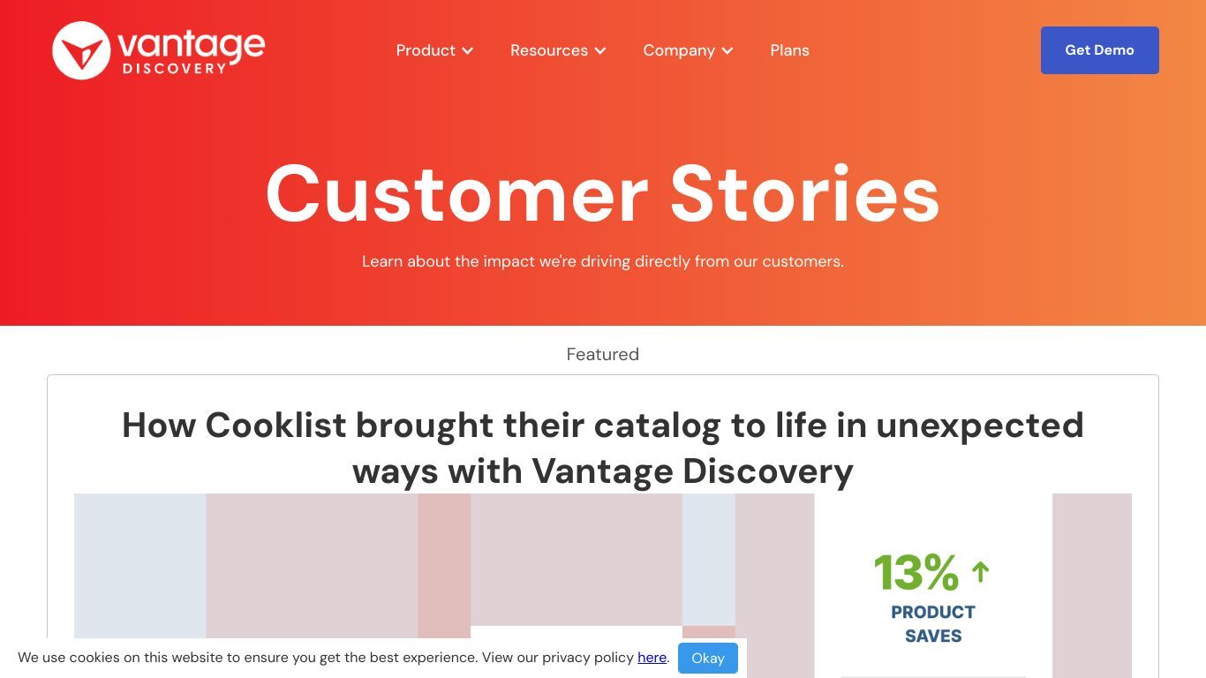Screen dimensions: 1206x678
Task: Go to the Plans page
Action: (x=789, y=50)
